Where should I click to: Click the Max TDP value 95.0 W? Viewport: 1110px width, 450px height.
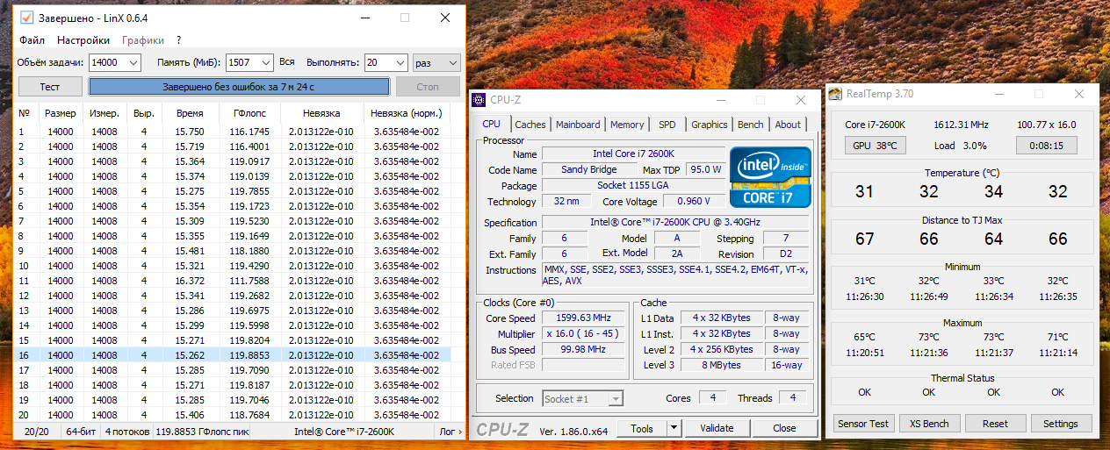point(705,169)
